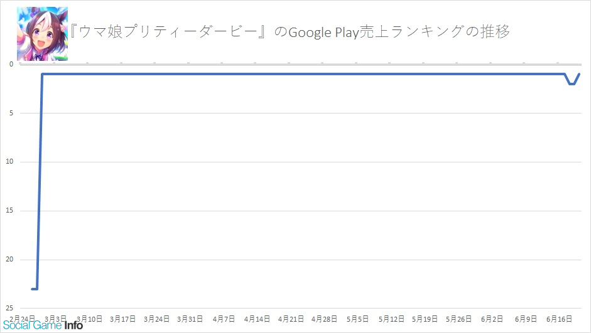Select the 5月26日 date axis label
This screenshot has width=591, height=333.
click(x=458, y=319)
